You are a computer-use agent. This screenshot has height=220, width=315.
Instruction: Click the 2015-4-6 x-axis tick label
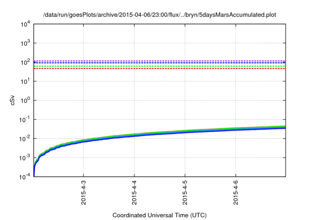236,192
